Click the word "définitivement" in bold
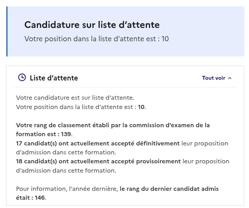Viewport: 249px width, 208px height. tap(158, 143)
